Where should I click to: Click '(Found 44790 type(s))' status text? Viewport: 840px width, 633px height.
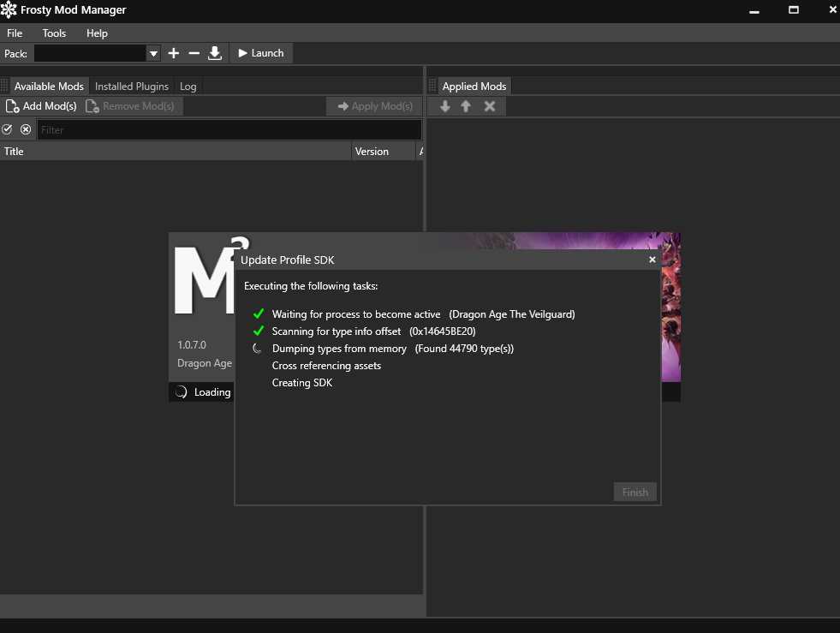464,349
